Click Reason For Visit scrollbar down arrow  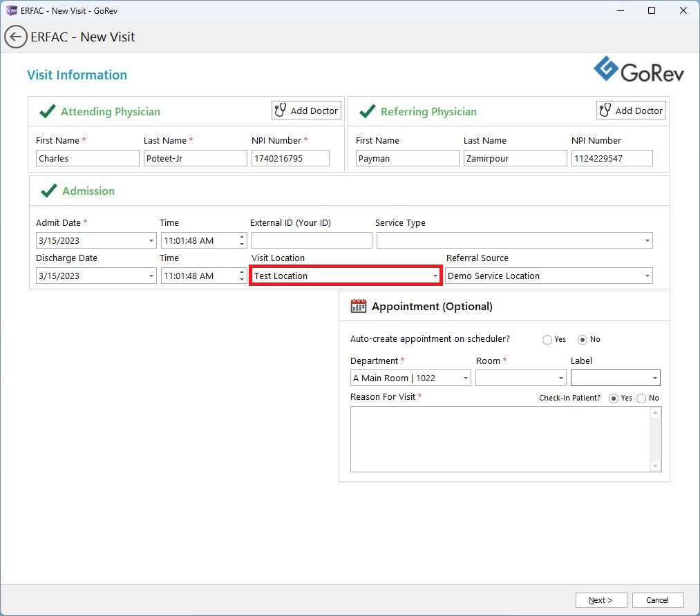click(655, 466)
